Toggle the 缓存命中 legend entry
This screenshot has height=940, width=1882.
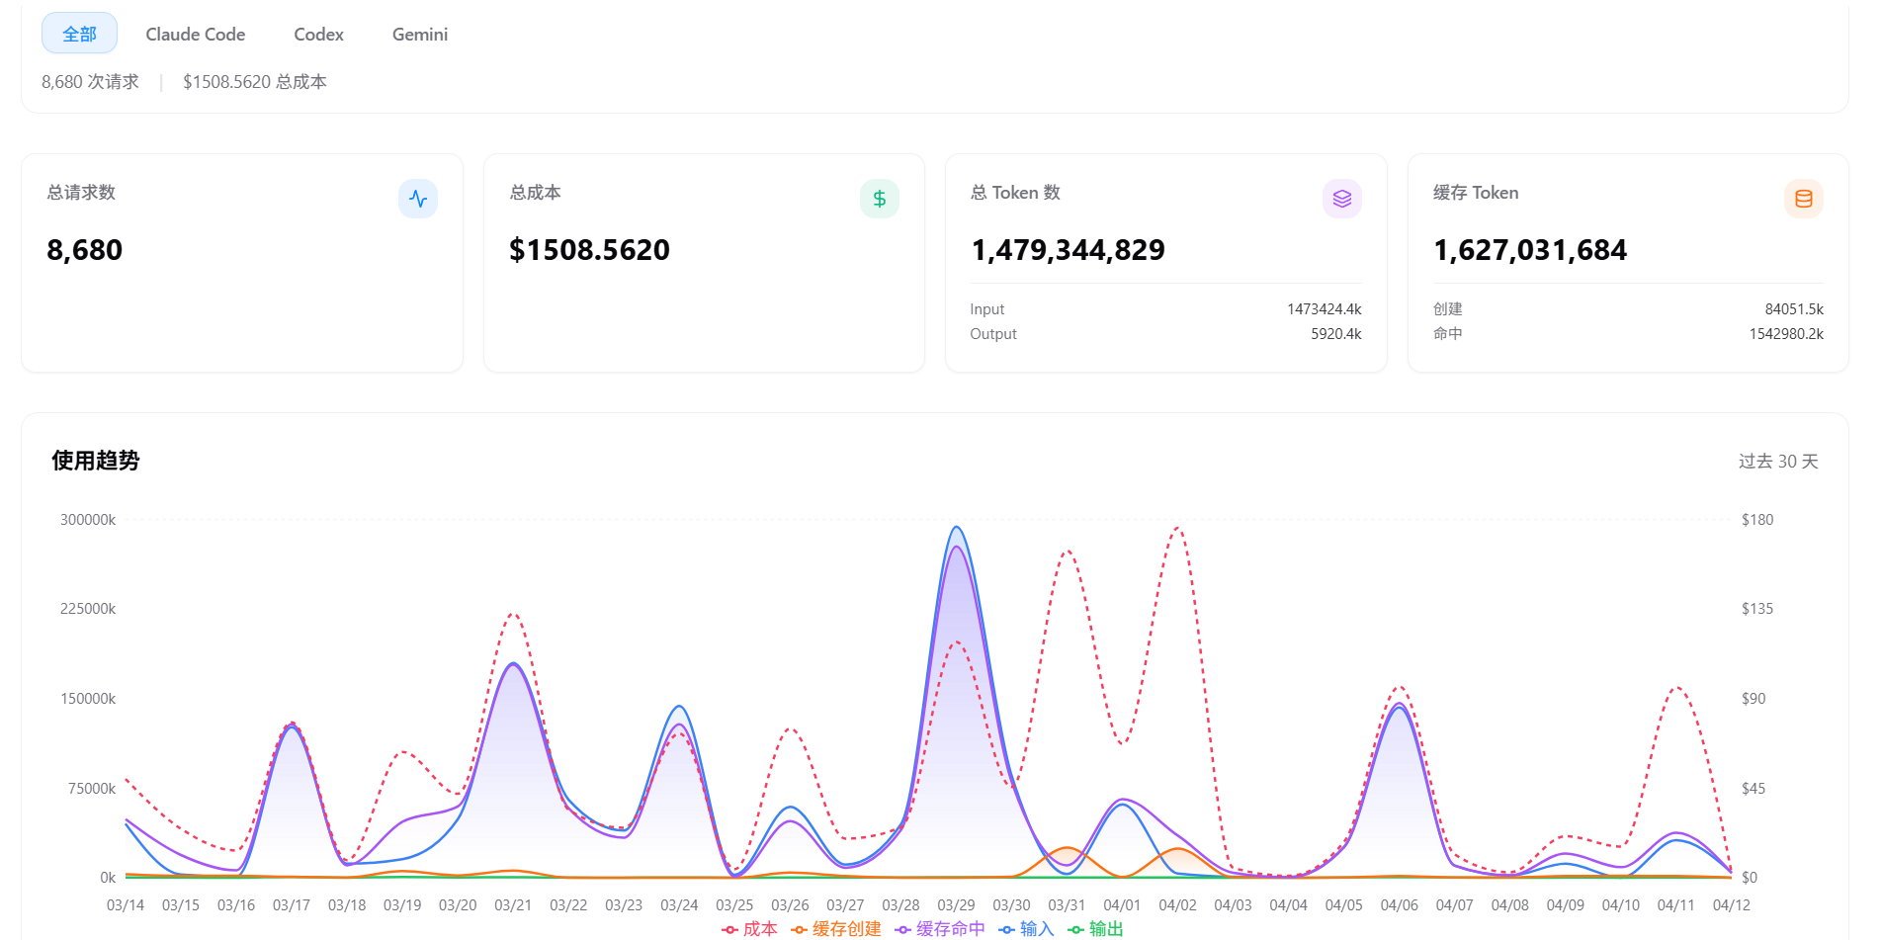(x=940, y=928)
